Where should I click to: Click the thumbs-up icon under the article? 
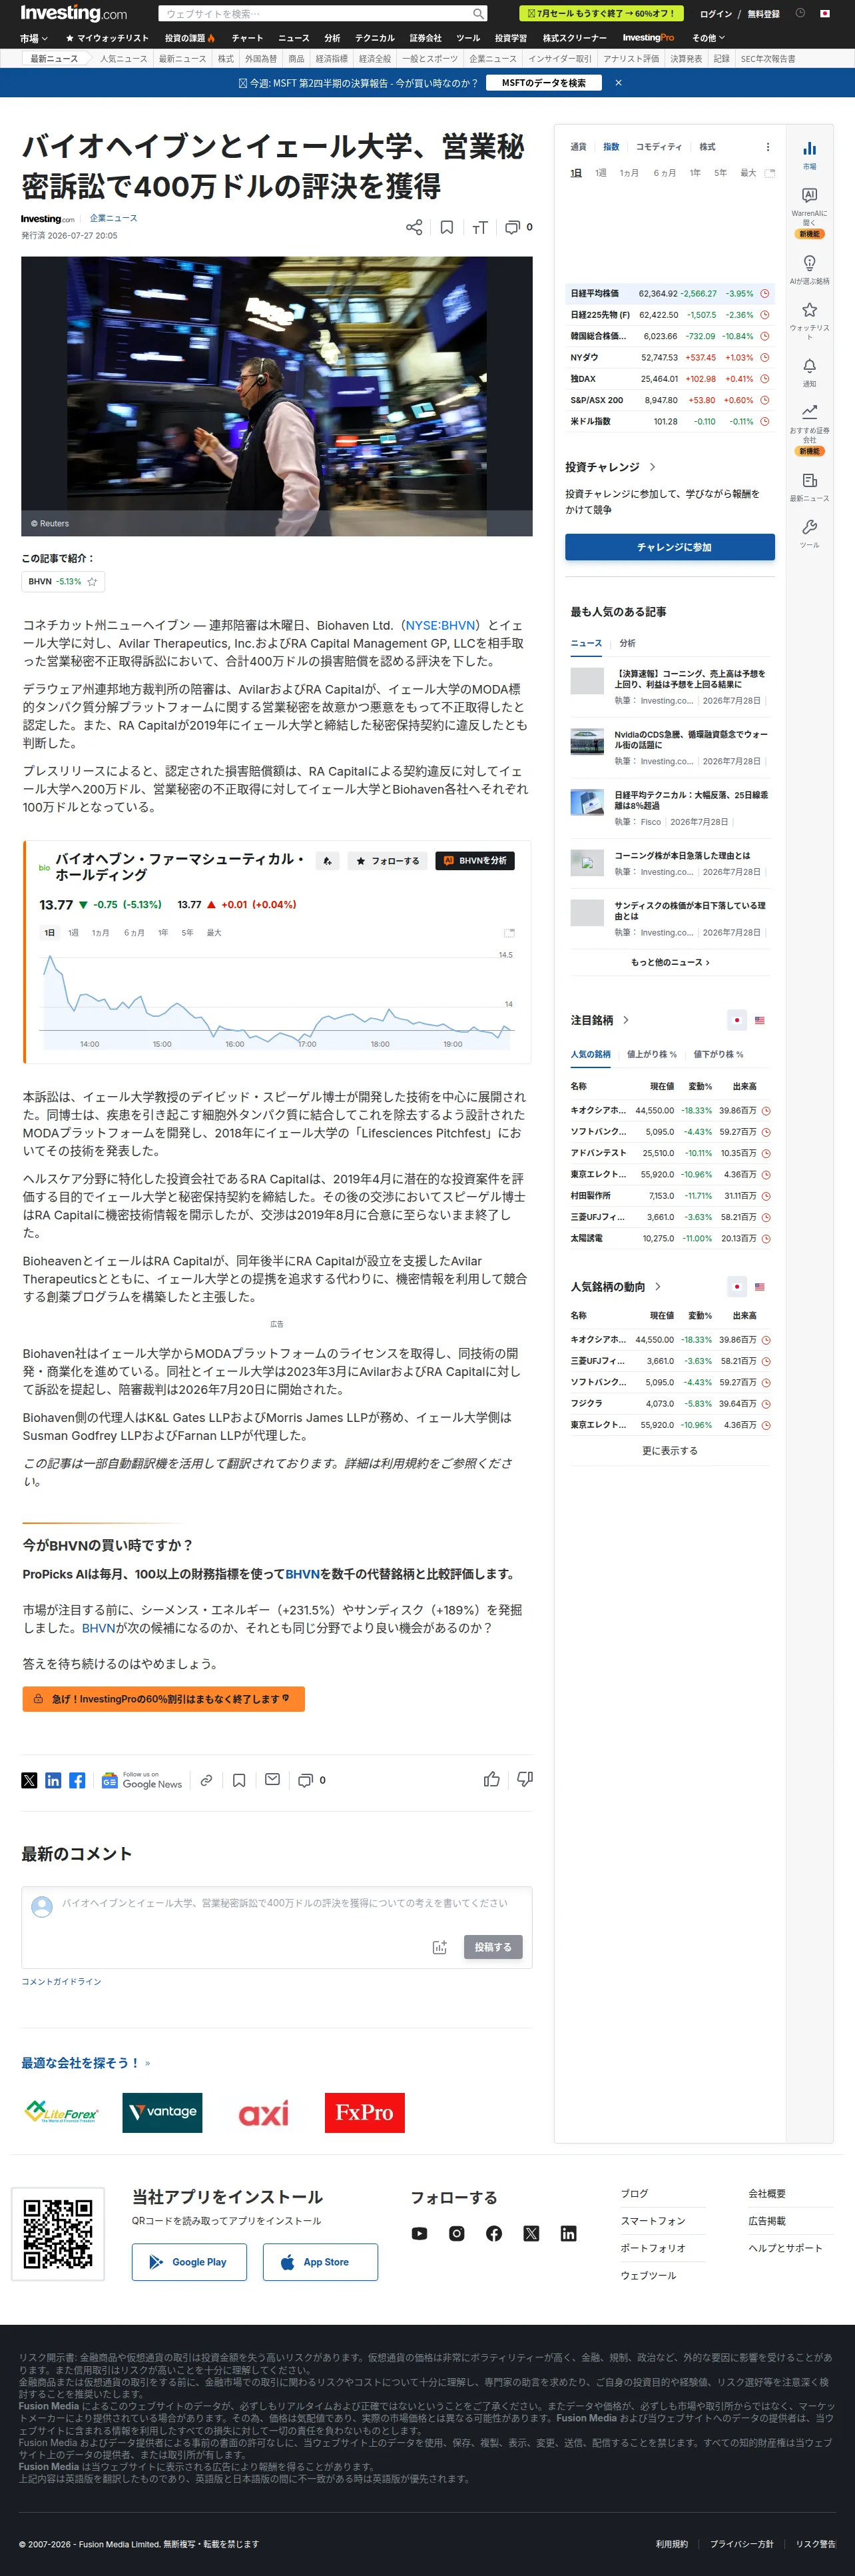[491, 1779]
